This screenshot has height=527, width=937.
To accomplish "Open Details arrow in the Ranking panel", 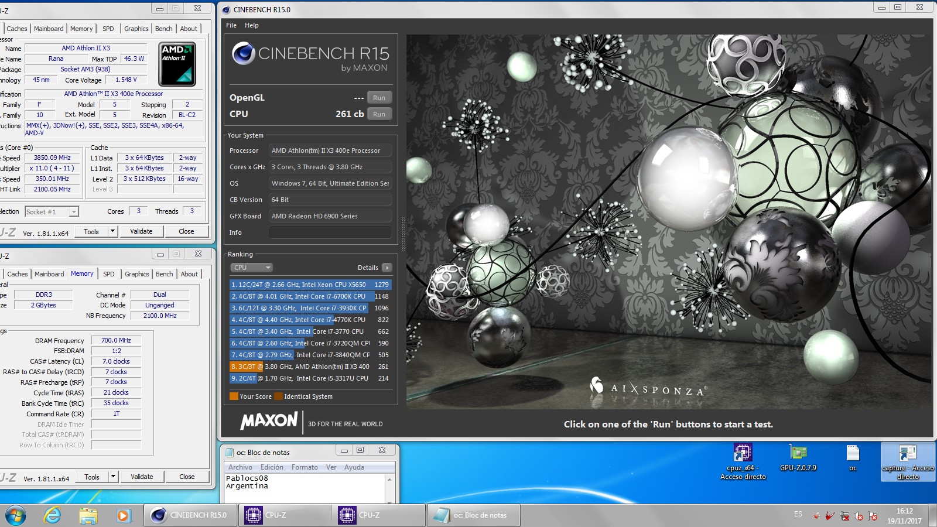I will 387,268.
